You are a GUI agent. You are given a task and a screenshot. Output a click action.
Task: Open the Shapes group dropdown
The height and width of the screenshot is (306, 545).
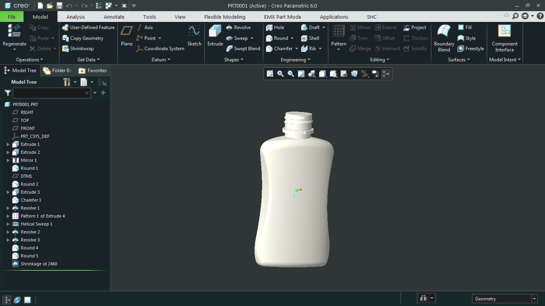pos(234,60)
